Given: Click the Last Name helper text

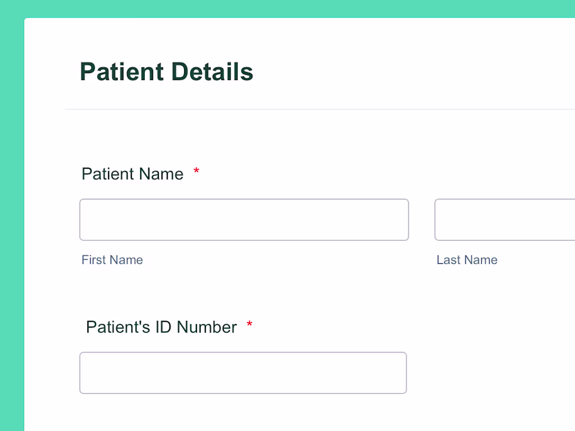Looking at the screenshot, I should coord(467,260).
